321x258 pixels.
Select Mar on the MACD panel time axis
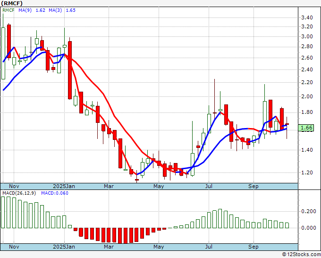pyautogui.click(x=109, y=247)
